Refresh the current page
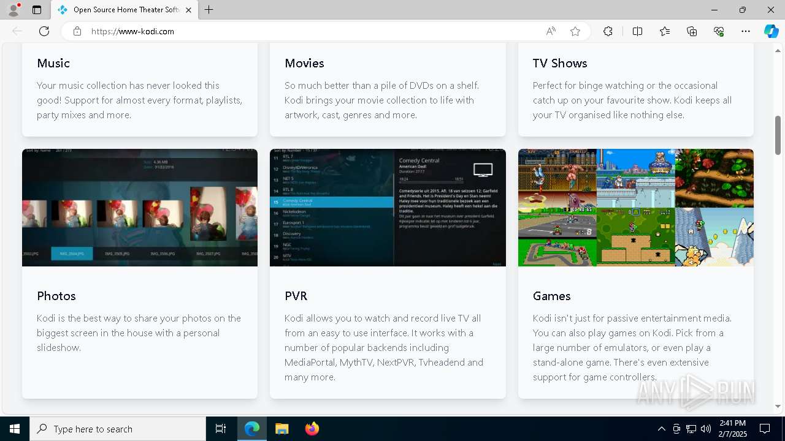 [44, 31]
